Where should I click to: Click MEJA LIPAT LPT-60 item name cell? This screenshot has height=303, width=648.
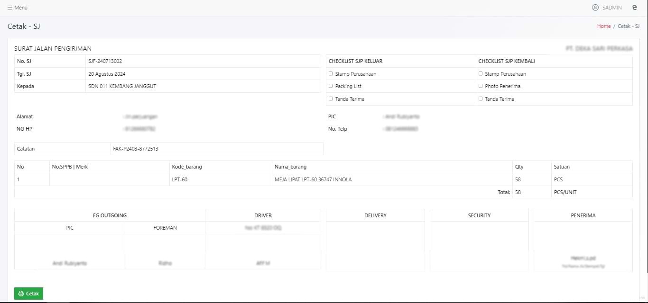point(313,179)
